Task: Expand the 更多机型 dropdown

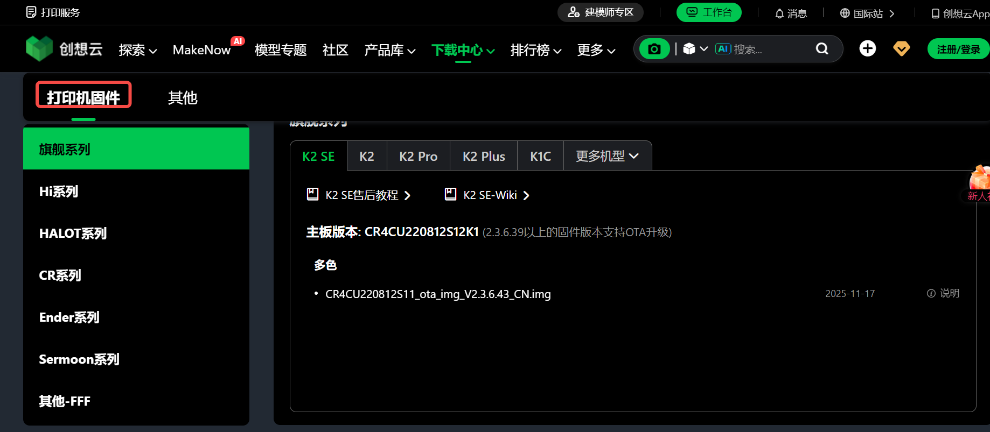Action: point(607,156)
